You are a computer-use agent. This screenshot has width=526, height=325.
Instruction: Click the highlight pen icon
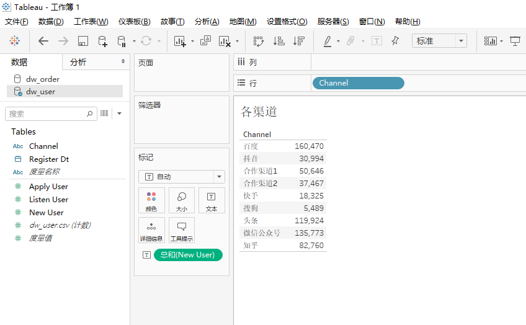[328, 41]
